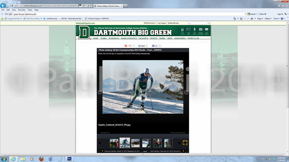Viewport: 289px width, 162px height.
Task: Click the browser Forward arrow button
Action: click(8, 6)
